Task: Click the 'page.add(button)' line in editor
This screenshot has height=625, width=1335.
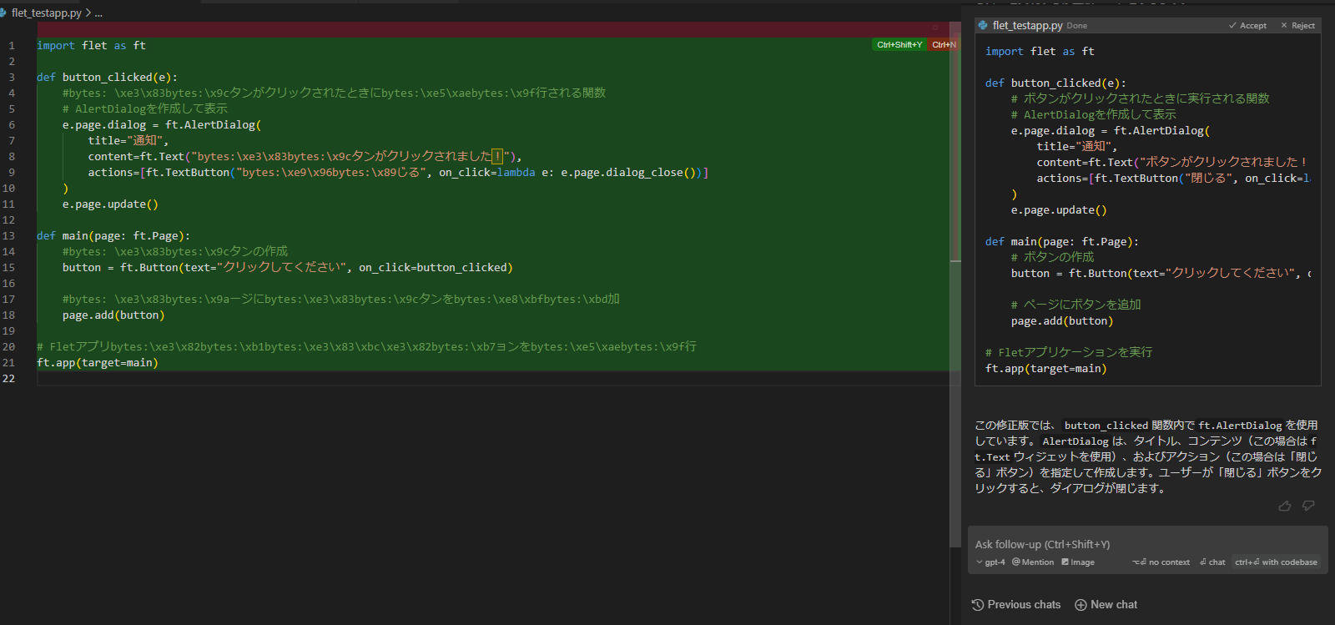Action: (113, 315)
